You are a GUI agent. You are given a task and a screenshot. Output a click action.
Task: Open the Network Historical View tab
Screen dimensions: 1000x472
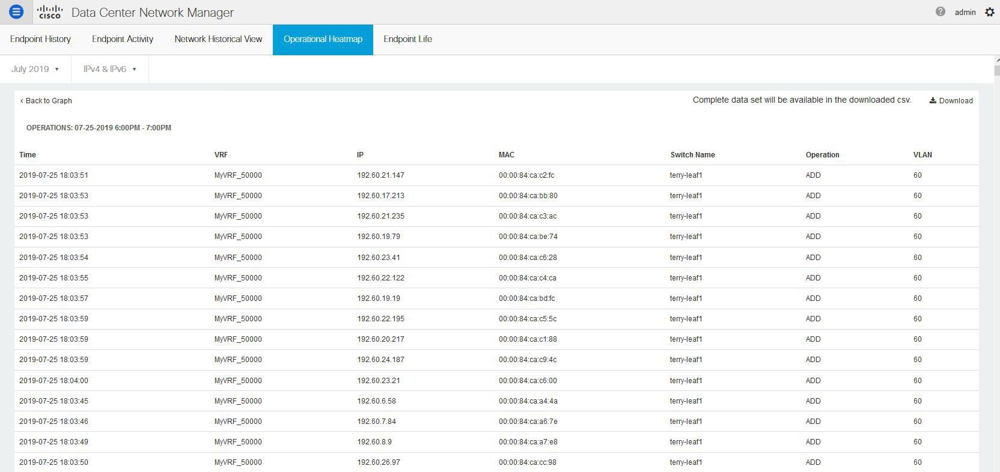(x=218, y=39)
